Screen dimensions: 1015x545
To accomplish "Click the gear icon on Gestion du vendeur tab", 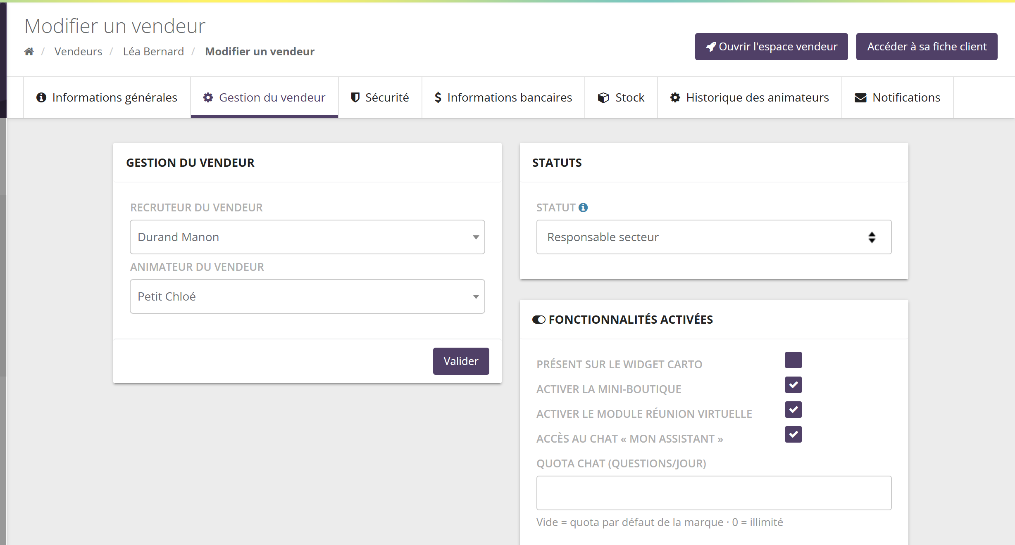I will [x=208, y=97].
